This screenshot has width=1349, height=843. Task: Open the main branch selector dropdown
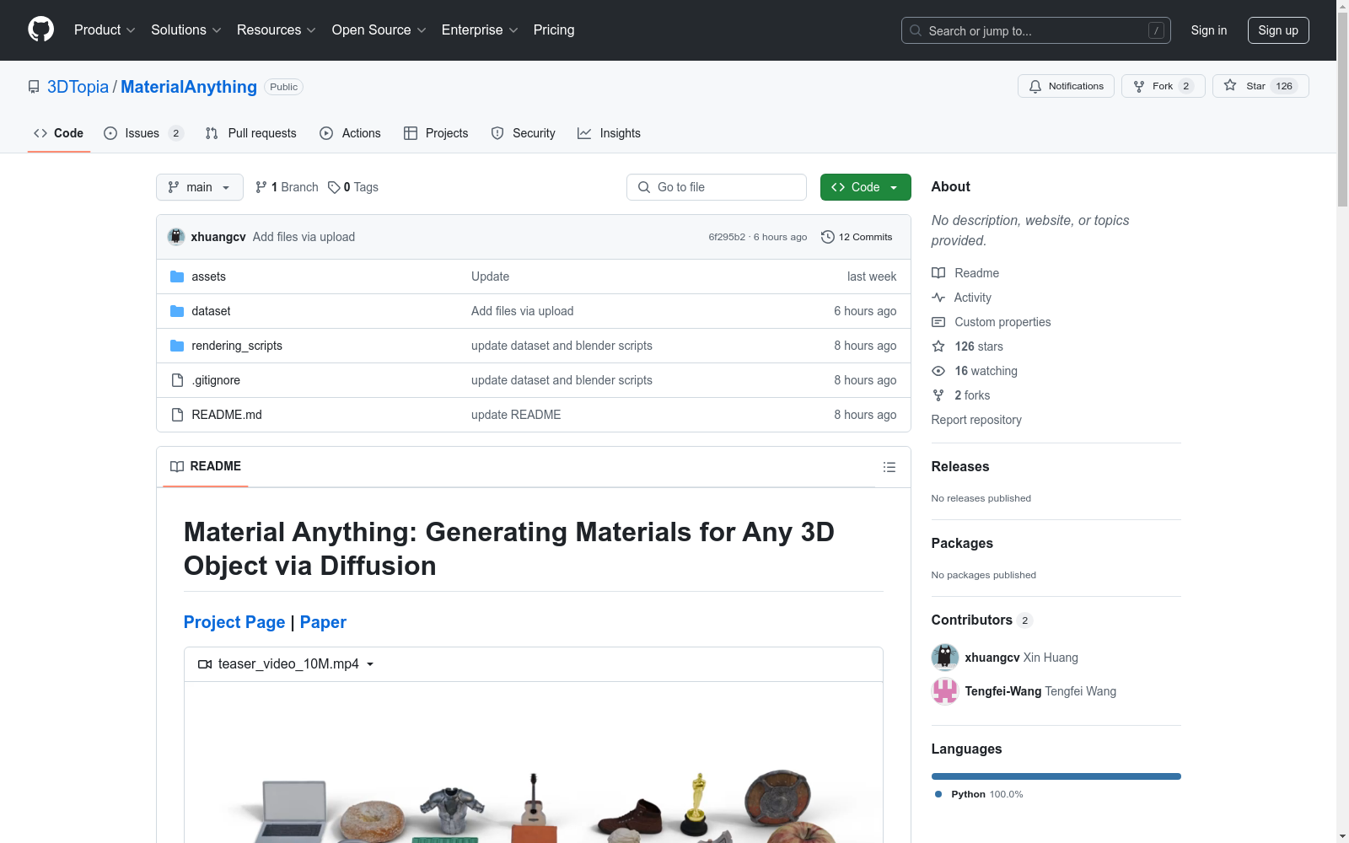point(200,187)
